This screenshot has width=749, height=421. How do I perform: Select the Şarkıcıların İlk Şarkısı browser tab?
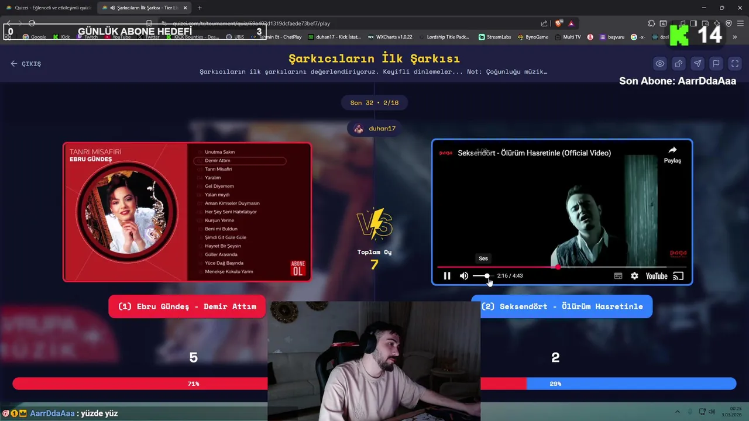(x=143, y=8)
